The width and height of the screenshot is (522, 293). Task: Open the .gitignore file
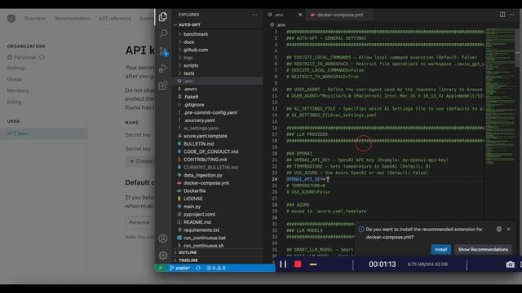194,105
